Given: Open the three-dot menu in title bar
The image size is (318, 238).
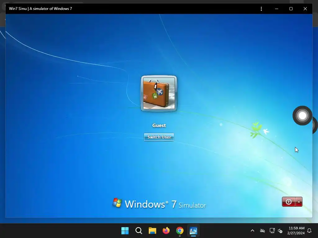Looking at the screenshot, I should (261, 9).
